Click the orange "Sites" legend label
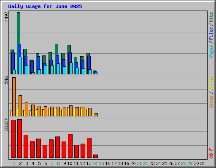 [211, 102]
